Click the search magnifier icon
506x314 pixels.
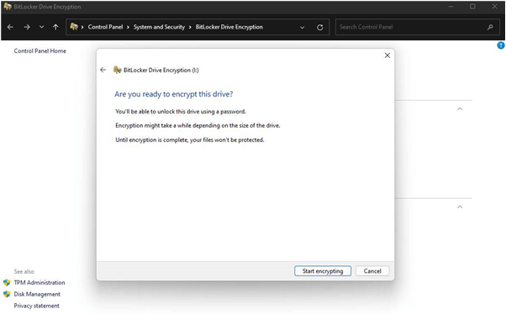[490, 28]
